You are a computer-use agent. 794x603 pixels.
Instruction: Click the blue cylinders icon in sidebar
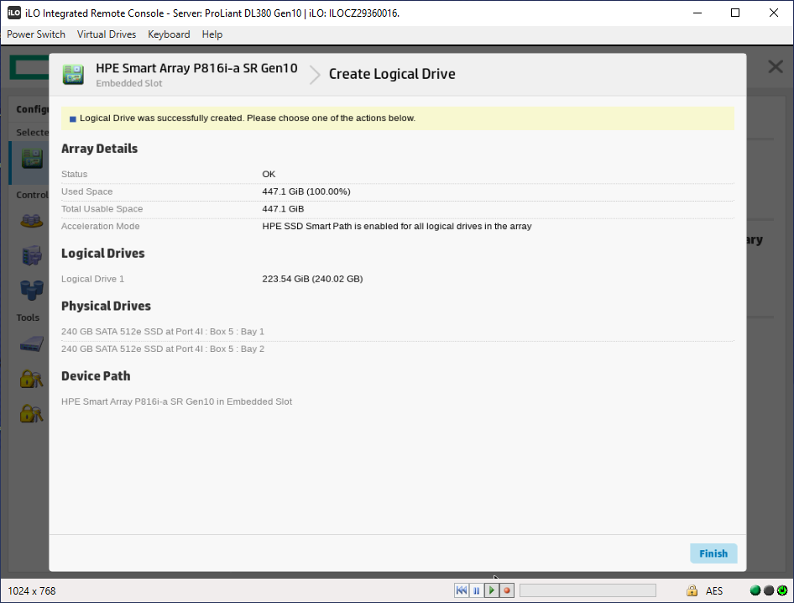tap(32, 290)
